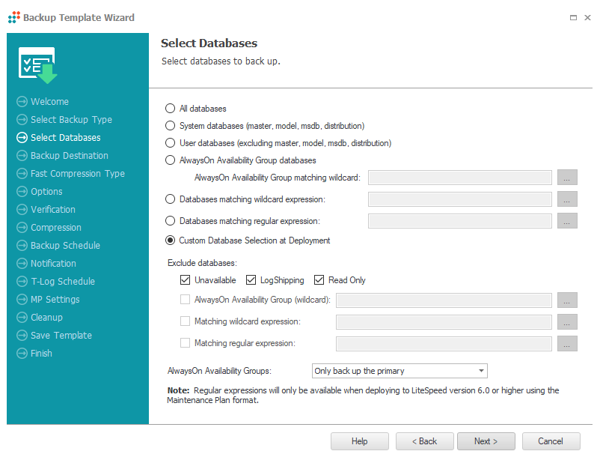Screen dimensions: 600x463
Task: Open the AlwaysOn Availability Groups dropdown
Action: point(400,371)
